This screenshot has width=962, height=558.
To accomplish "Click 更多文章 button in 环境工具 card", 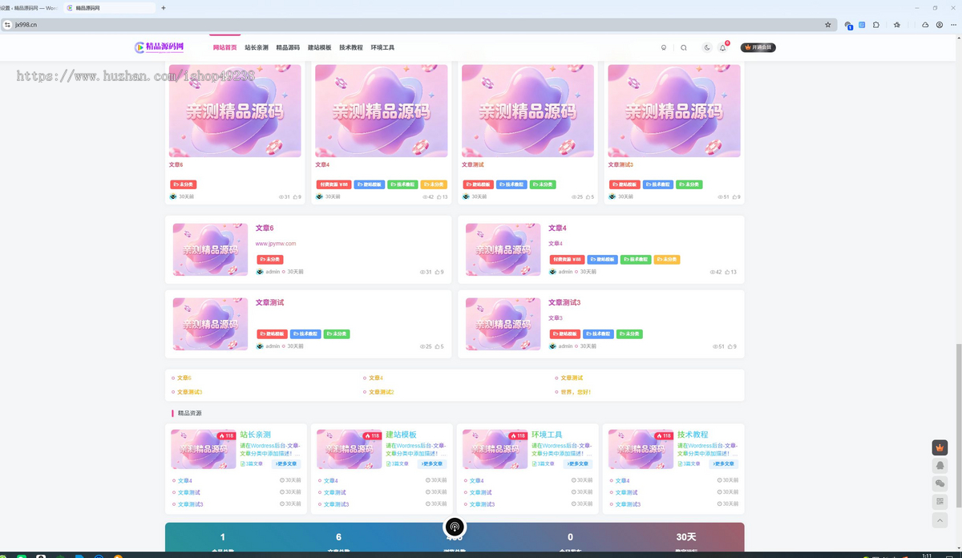I will click(x=578, y=463).
